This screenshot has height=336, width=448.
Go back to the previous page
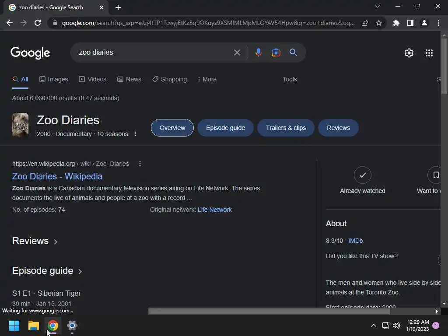(x=10, y=23)
